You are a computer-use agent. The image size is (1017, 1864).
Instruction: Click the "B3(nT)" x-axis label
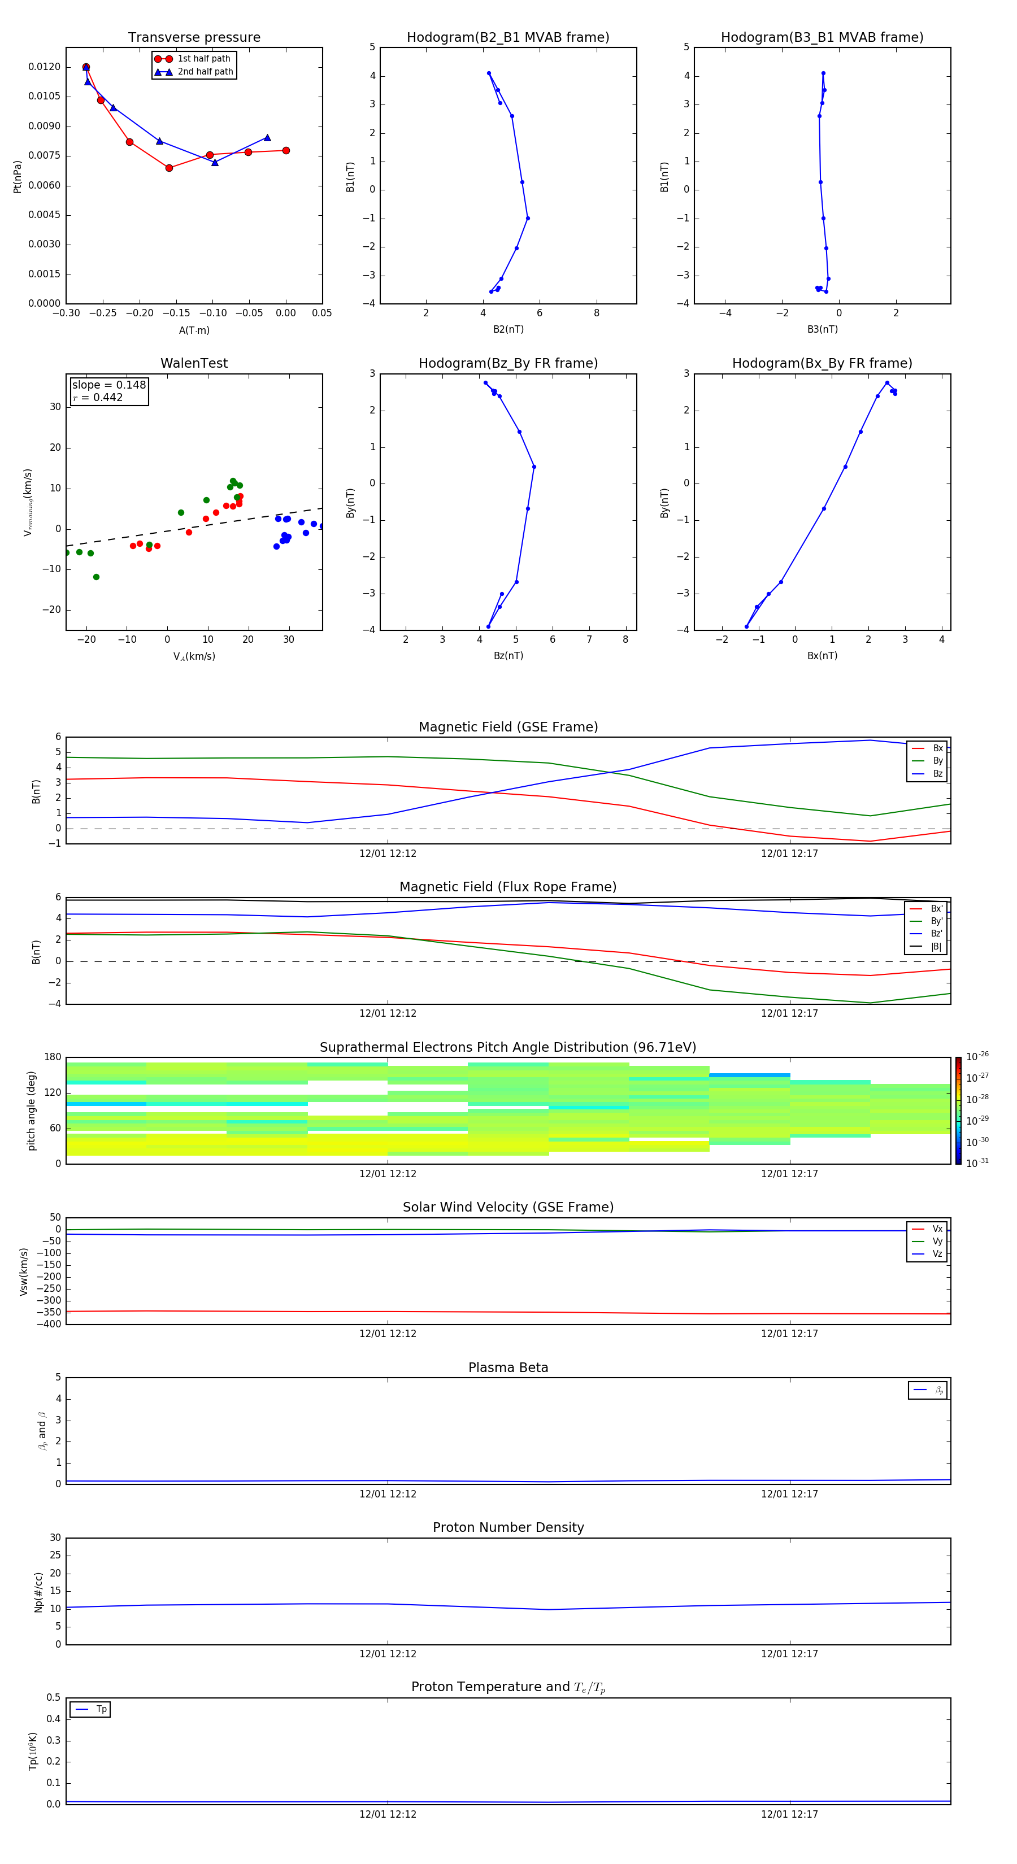(822, 329)
